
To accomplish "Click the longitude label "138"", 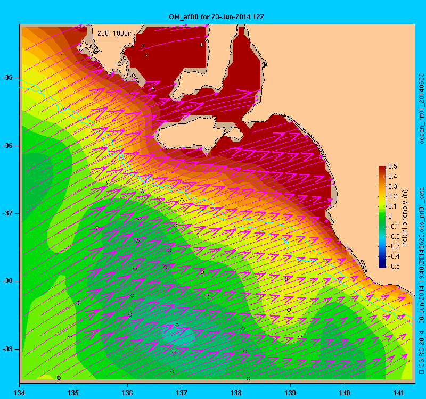I will (236, 393).
